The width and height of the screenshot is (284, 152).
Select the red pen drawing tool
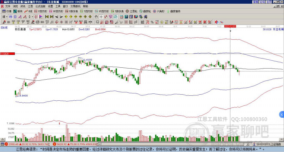coord(4,22)
